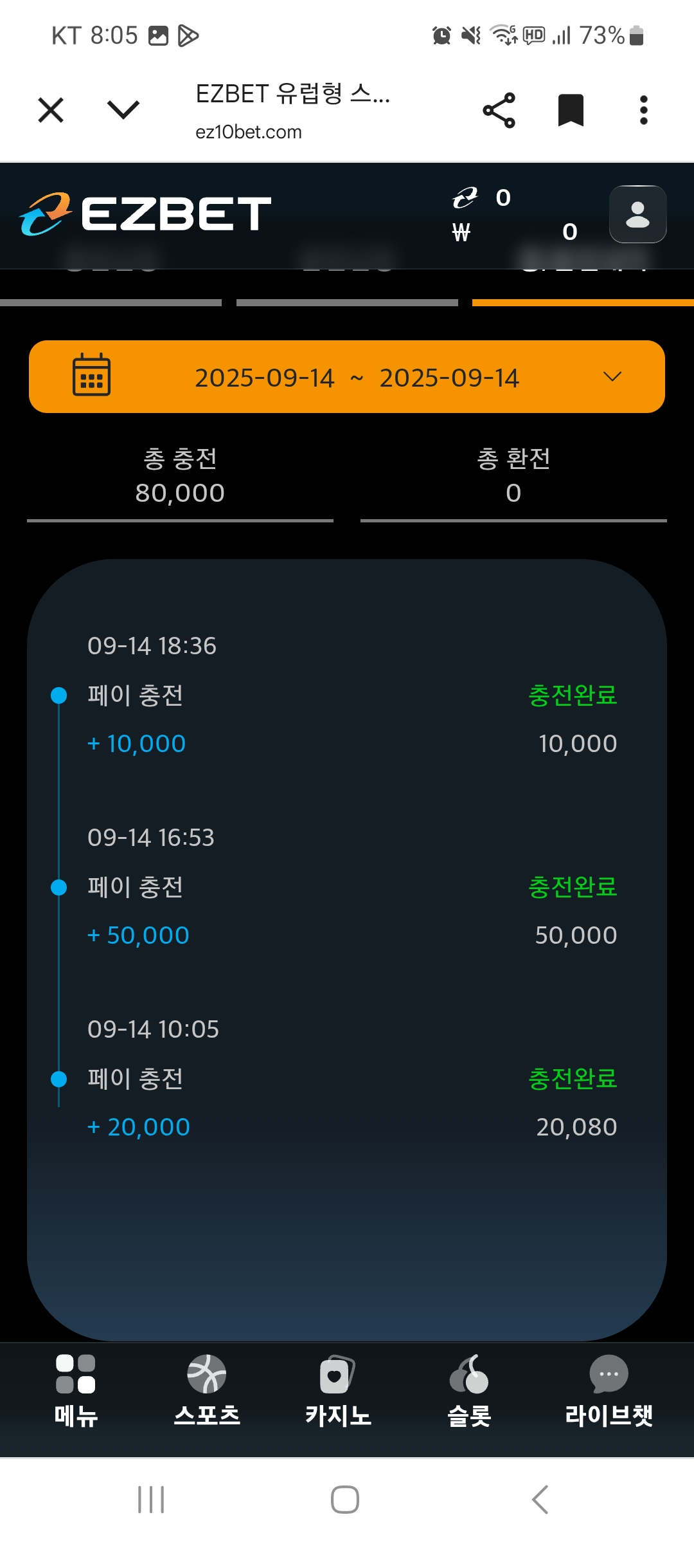Click the calendar icon in date bar

click(91, 375)
